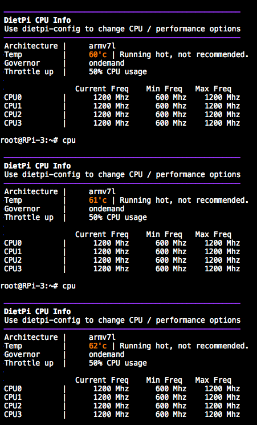Click the orange 62'c temperature reading
This screenshot has width=257, height=425.
(97, 346)
